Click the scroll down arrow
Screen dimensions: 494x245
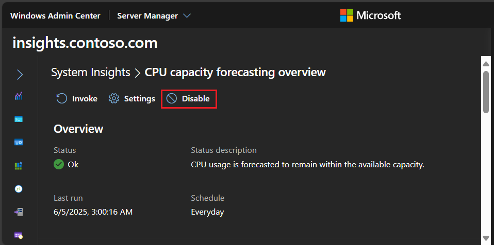pos(486,238)
